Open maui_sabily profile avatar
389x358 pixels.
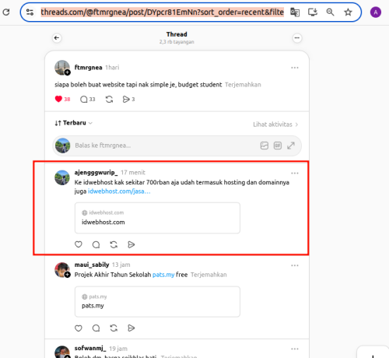[62, 270]
